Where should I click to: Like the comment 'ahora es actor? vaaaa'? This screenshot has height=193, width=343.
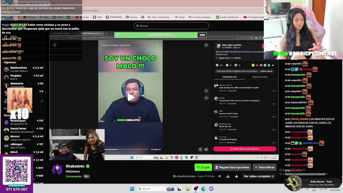coord(273,117)
